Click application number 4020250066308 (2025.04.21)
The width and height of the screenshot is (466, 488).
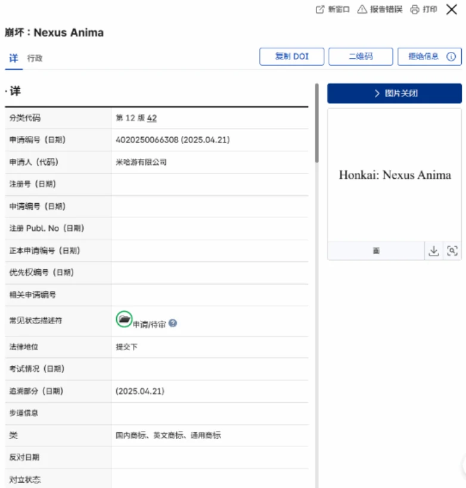[x=173, y=140]
